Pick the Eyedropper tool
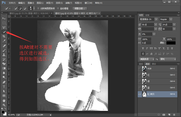This screenshot has height=117, width=181. pyautogui.click(x=4, y=41)
